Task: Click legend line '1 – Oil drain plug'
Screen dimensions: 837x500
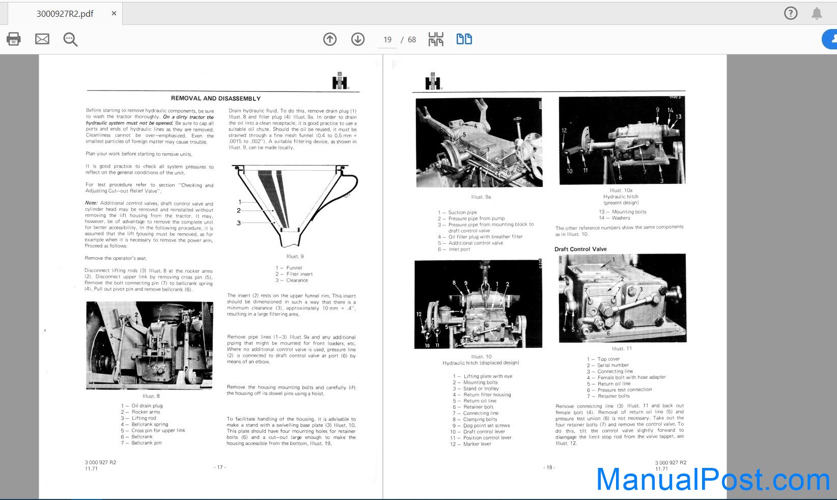Action: [x=142, y=406]
